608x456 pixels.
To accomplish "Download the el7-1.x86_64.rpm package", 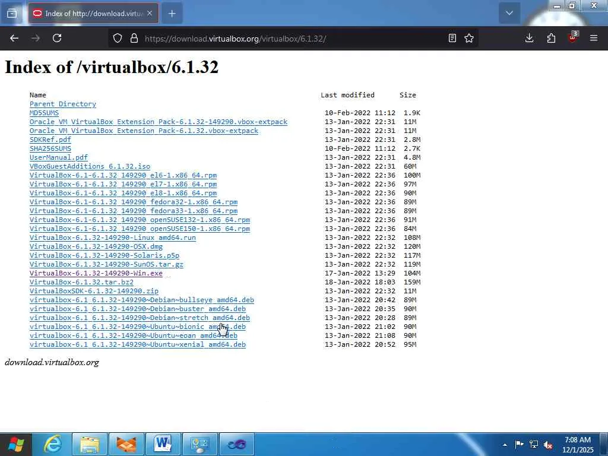I will coord(123,184).
